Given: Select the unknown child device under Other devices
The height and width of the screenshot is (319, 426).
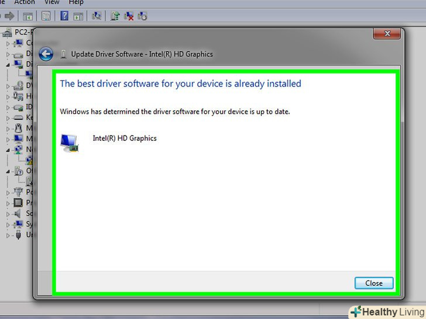Looking at the screenshot, I should pyautogui.click(x=29, y=181).
